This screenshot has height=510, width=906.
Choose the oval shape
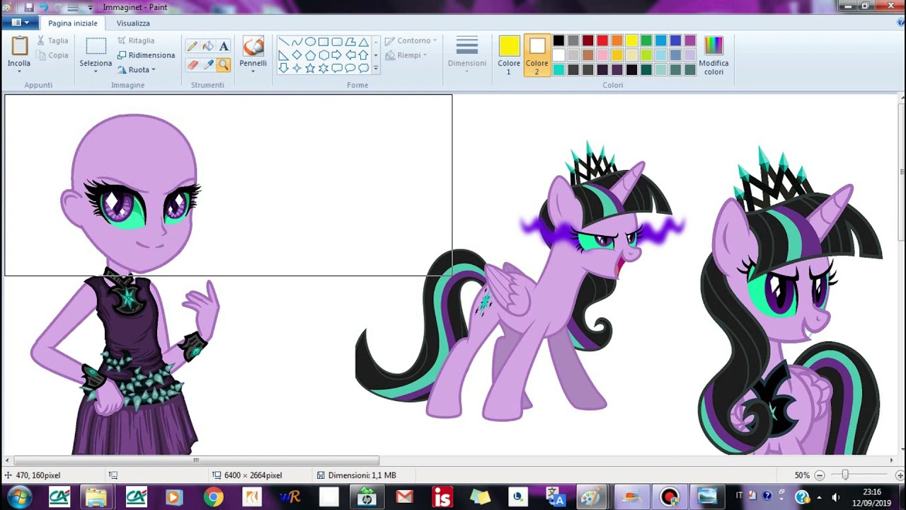(x=310, y=42)
